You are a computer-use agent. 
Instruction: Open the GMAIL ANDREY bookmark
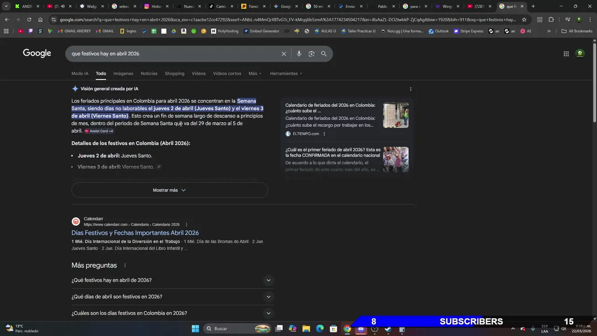[74, 31]
